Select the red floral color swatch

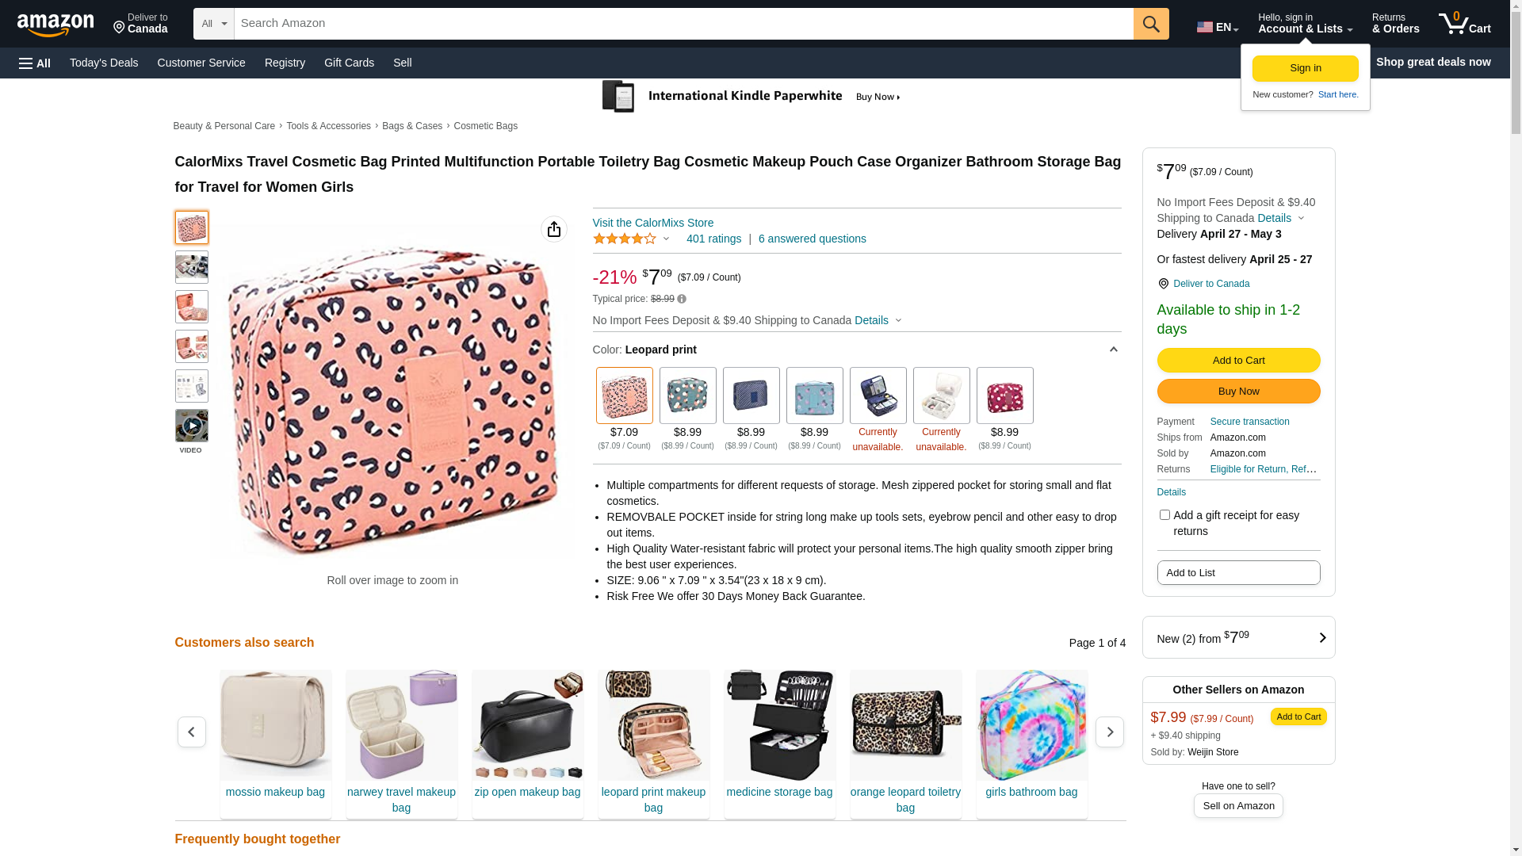pyautogui.click(x=1005, y=396)
